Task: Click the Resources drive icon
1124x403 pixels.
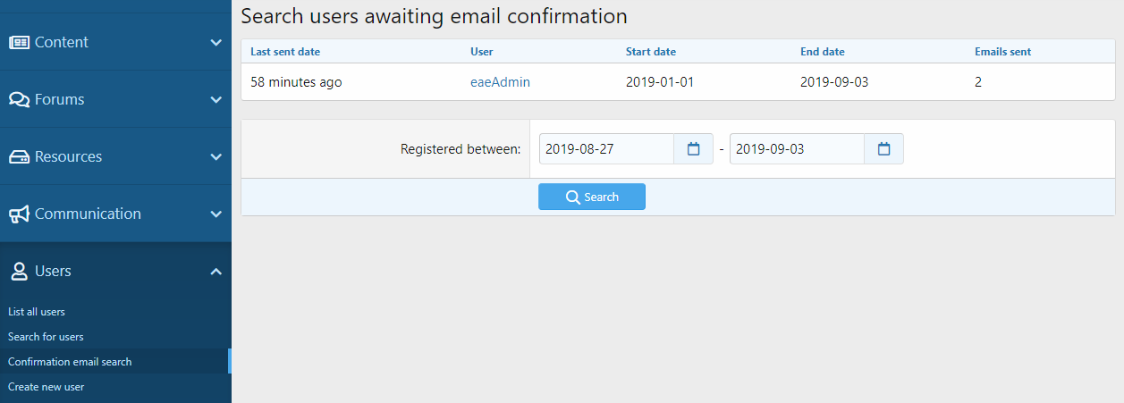Action: click(19, 156)
